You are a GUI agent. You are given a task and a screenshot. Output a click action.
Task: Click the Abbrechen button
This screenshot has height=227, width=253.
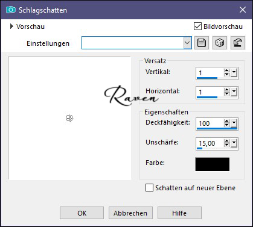pos(130,213)
